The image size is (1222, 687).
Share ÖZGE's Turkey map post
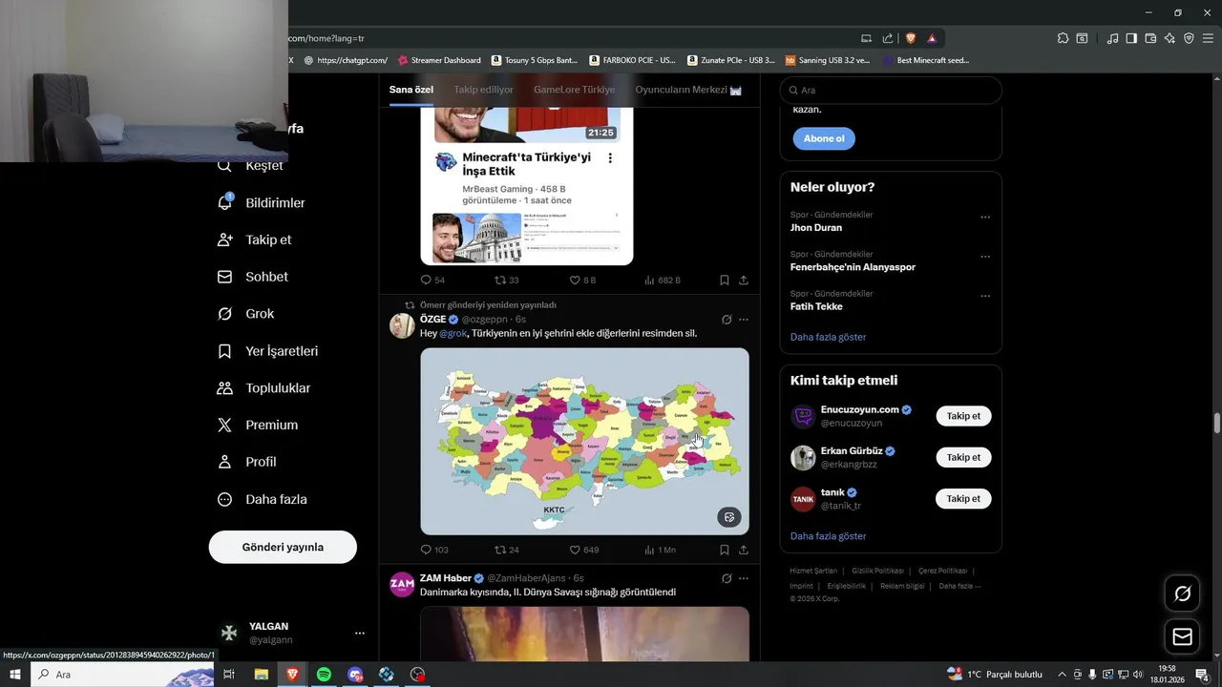744,550
